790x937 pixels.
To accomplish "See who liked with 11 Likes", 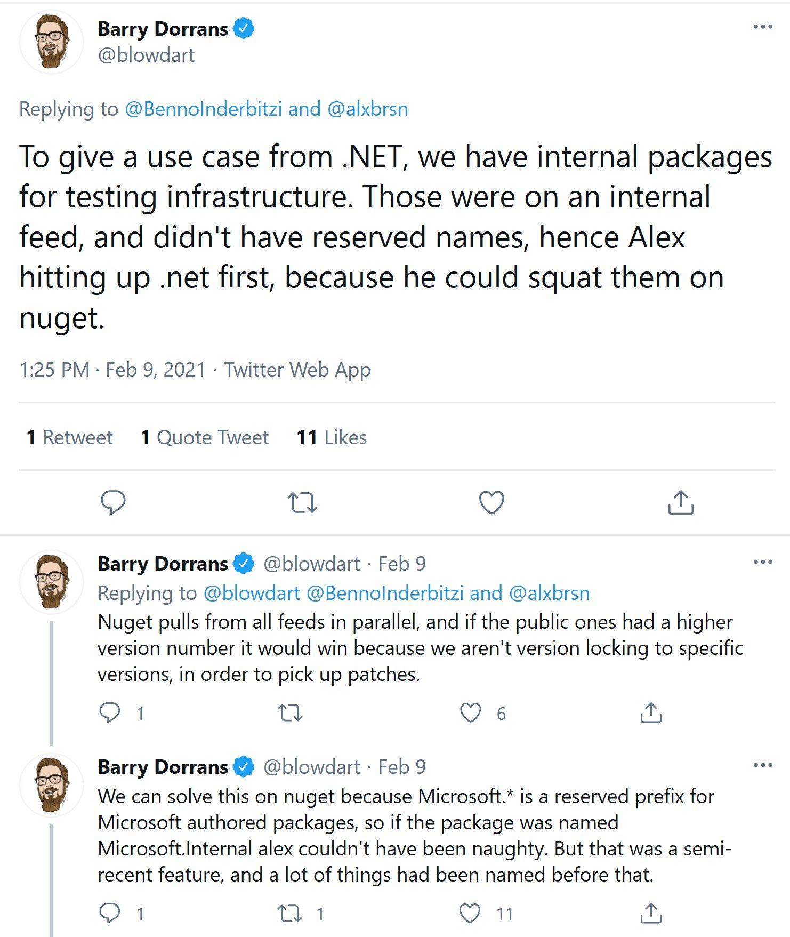I will click(x=331, y=437).
